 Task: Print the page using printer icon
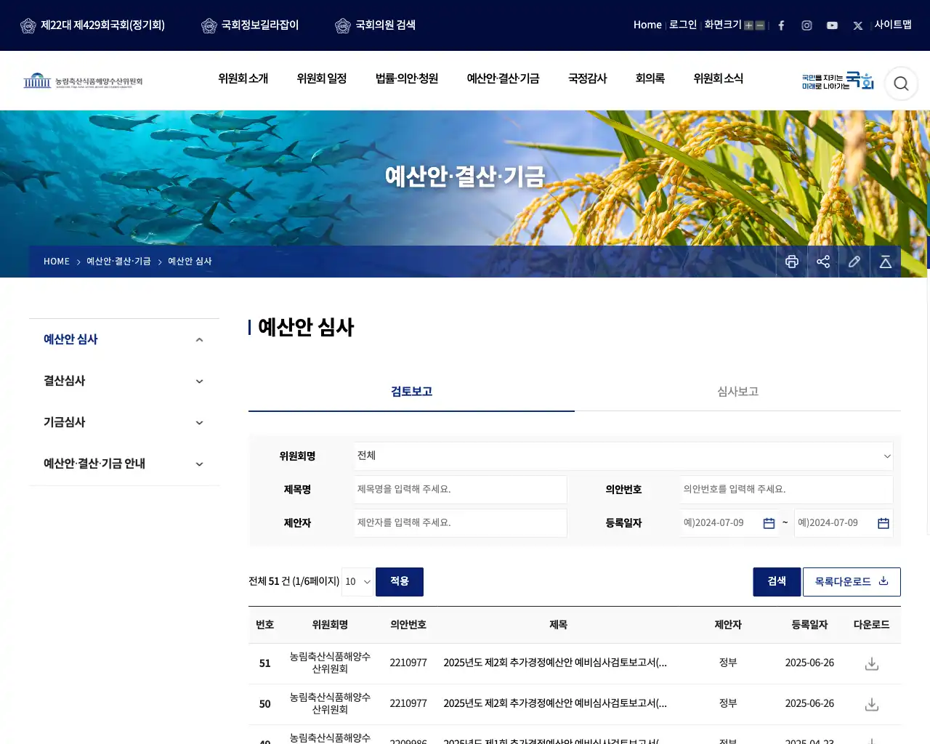pyautogui.click(x=792, y=262)
